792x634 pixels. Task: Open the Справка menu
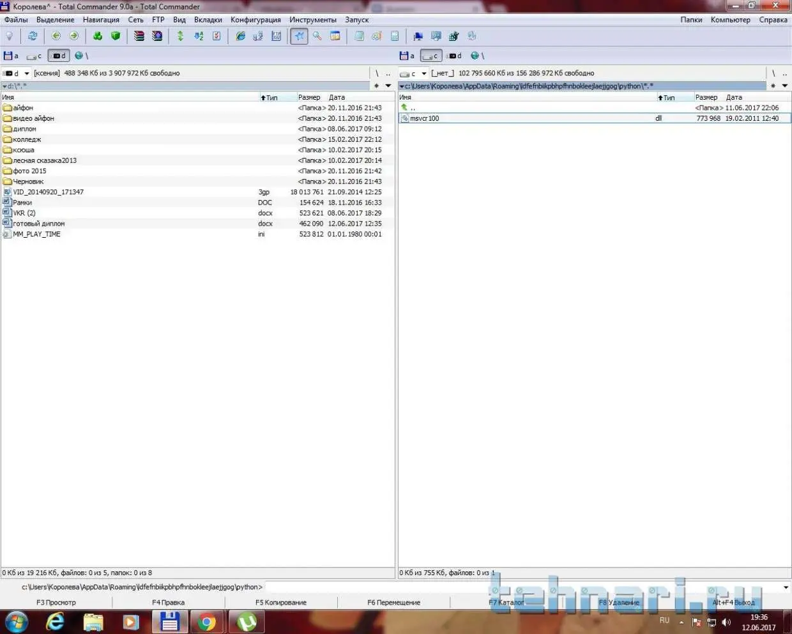tap(773, 20)
